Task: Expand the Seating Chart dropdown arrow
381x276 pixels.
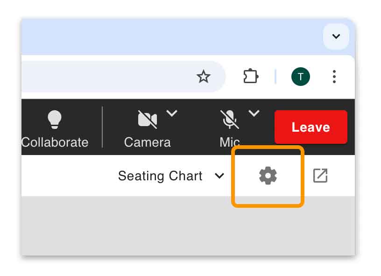Action: click(219, 176)
